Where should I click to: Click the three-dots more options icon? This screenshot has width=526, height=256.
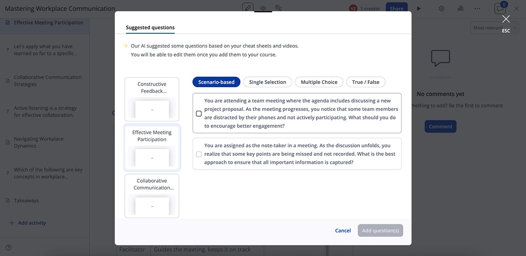tap(477, 8)
